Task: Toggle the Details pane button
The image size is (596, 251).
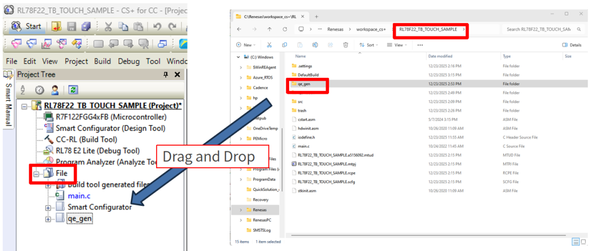Action: (x=572, y=45)
